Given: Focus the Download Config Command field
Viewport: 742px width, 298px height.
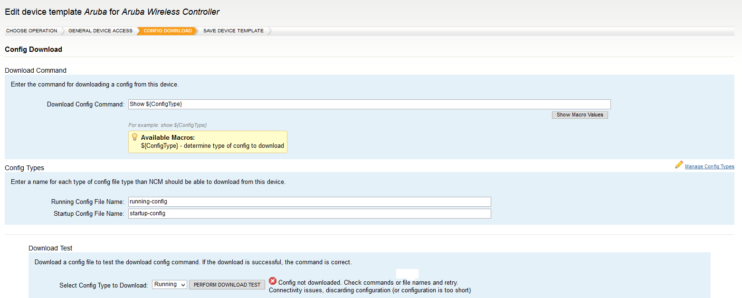Looking at the screenshot, I should 369,104.
